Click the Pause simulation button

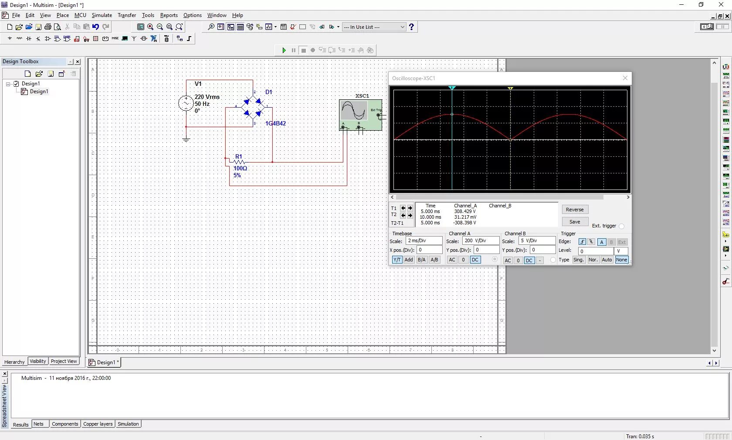tap(294, 51)
